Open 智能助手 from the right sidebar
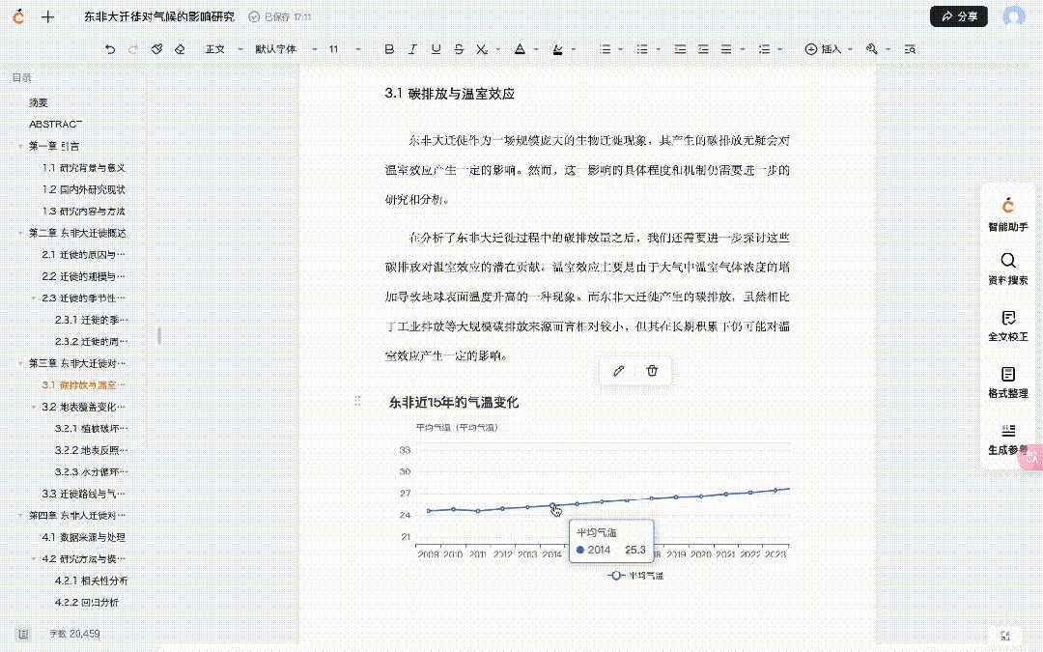This screenshot has height=652, width=1043. coord(1007,213)
